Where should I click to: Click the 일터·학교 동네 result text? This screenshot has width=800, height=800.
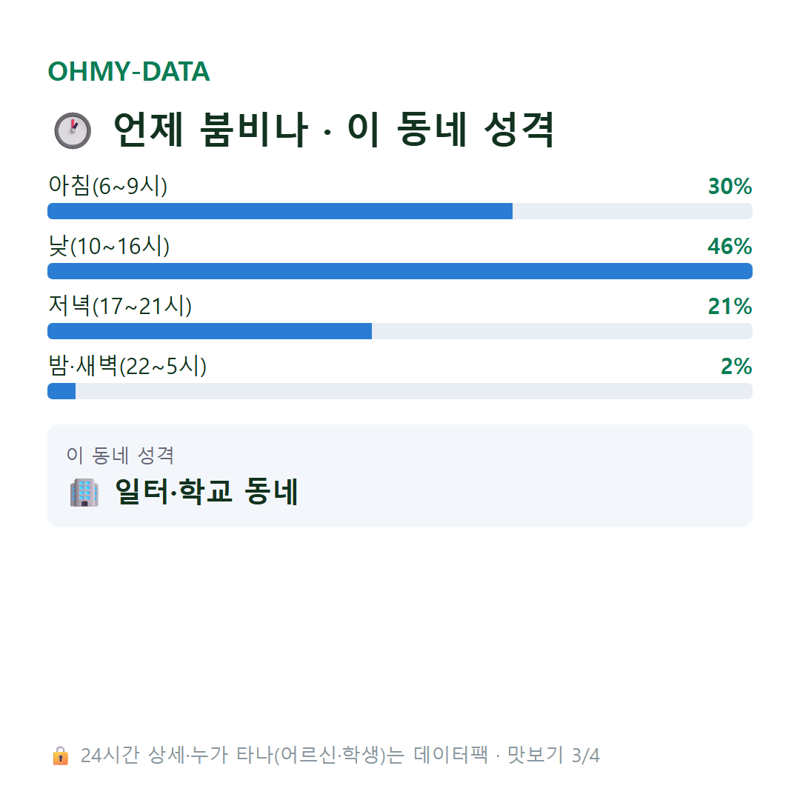pos(207,492)
